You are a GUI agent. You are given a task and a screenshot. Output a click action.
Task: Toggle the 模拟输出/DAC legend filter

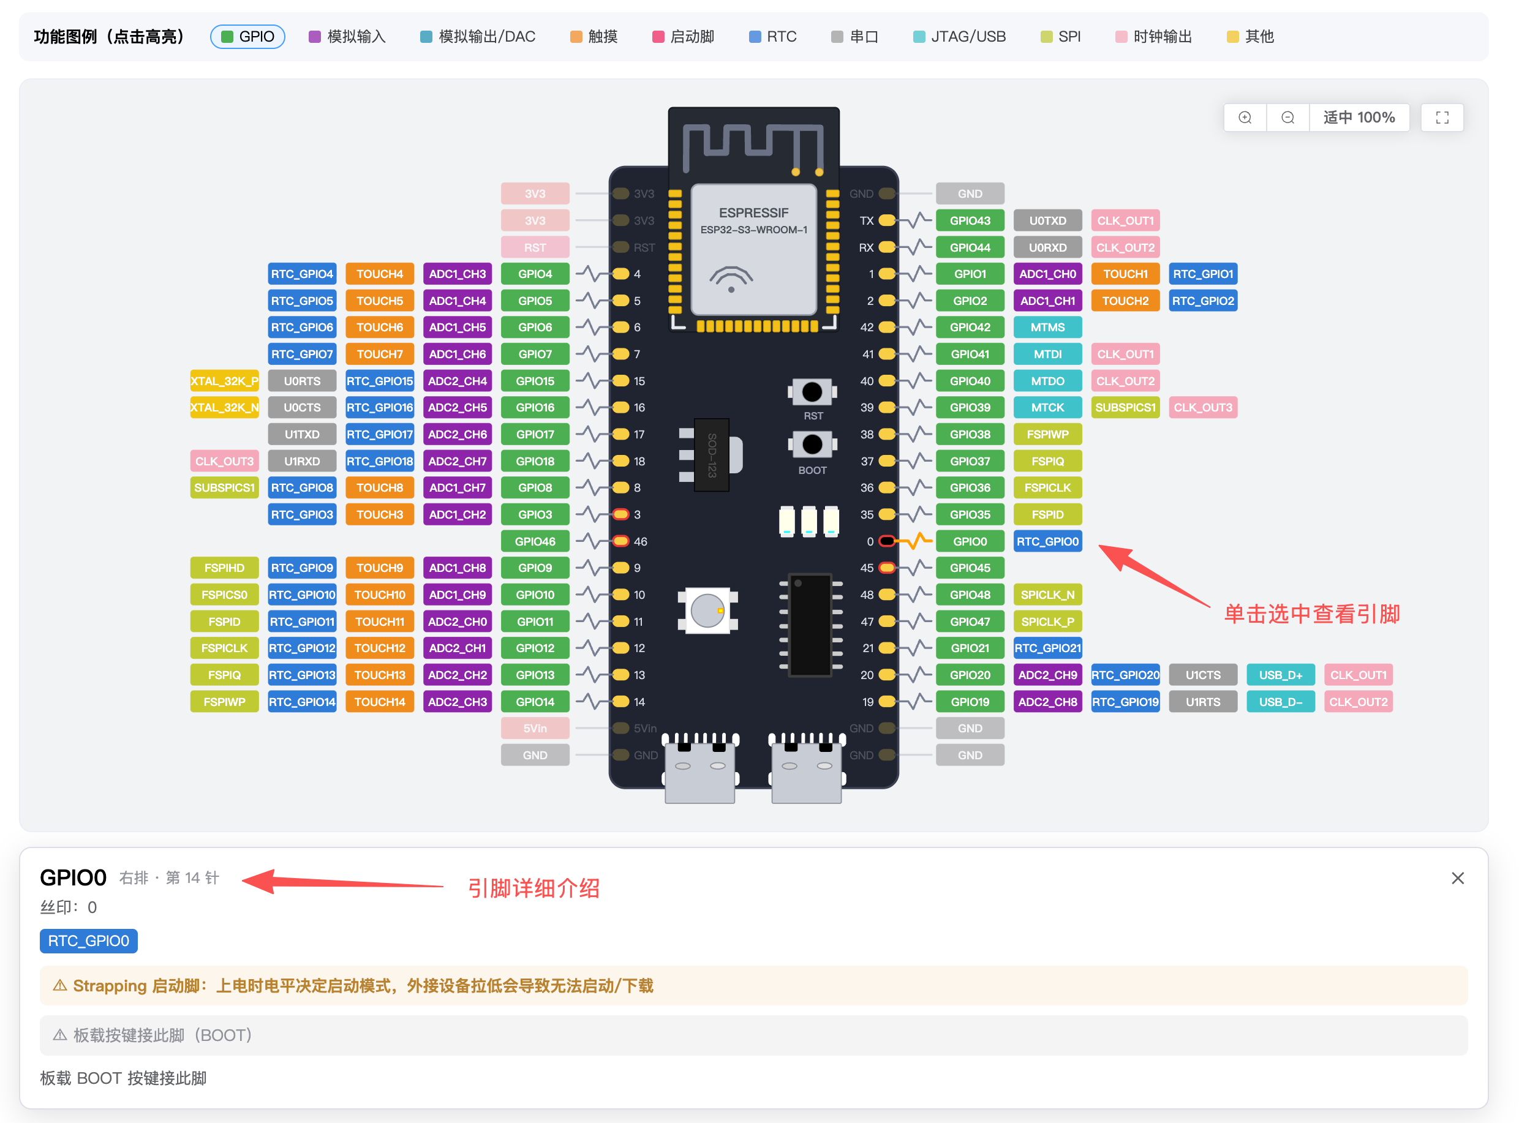pyautogui.click(x=478, y=37)
